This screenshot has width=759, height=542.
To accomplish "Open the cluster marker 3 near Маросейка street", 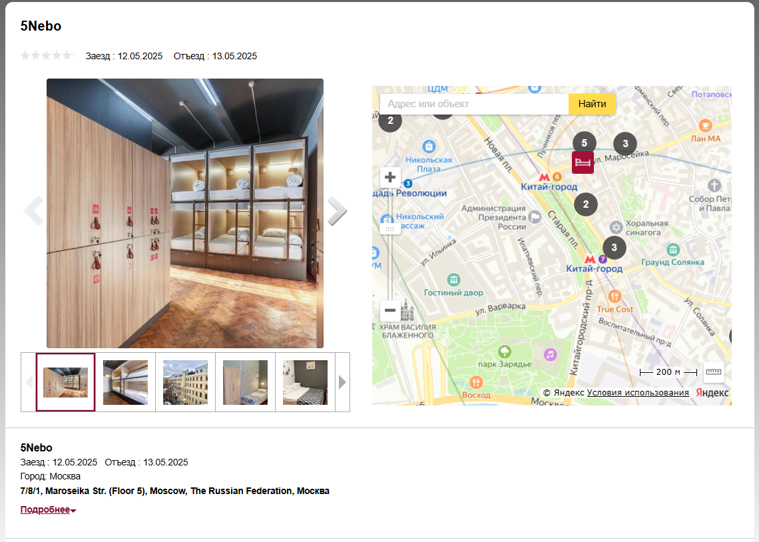I will (625, 144).
